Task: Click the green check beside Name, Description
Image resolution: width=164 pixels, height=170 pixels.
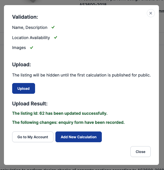Action: pyautogui.click(x=53, y=27)
